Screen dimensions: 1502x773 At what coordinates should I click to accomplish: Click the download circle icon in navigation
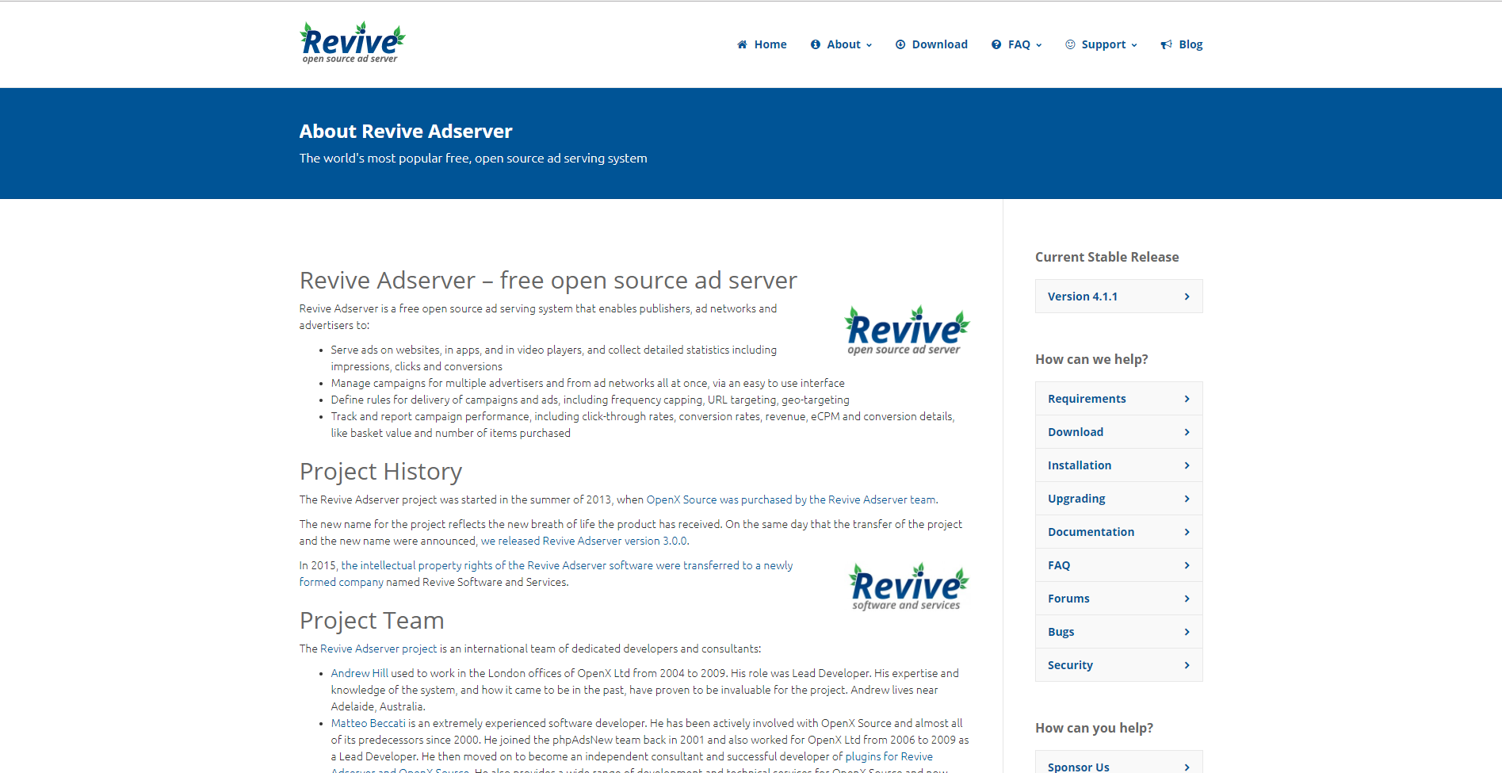[x=900, y=44]
